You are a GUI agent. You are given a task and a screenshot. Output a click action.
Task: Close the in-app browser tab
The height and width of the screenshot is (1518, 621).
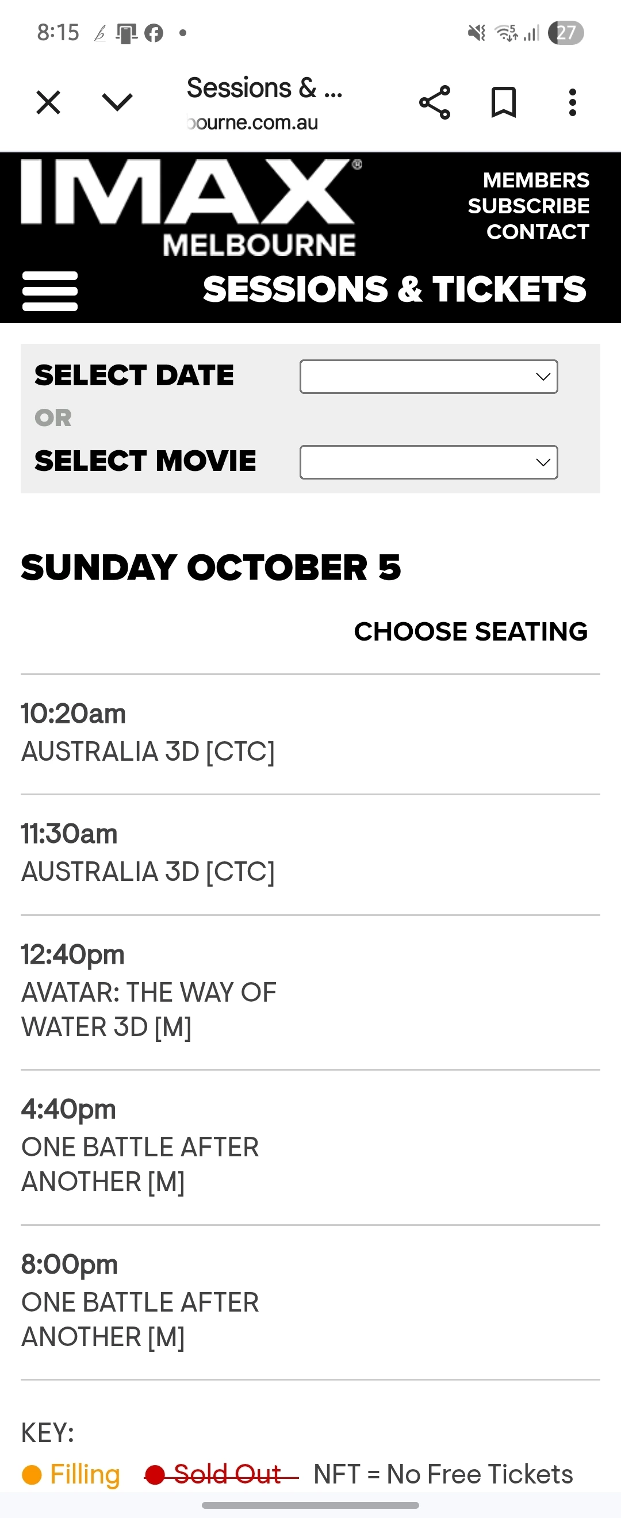(48, 102)
